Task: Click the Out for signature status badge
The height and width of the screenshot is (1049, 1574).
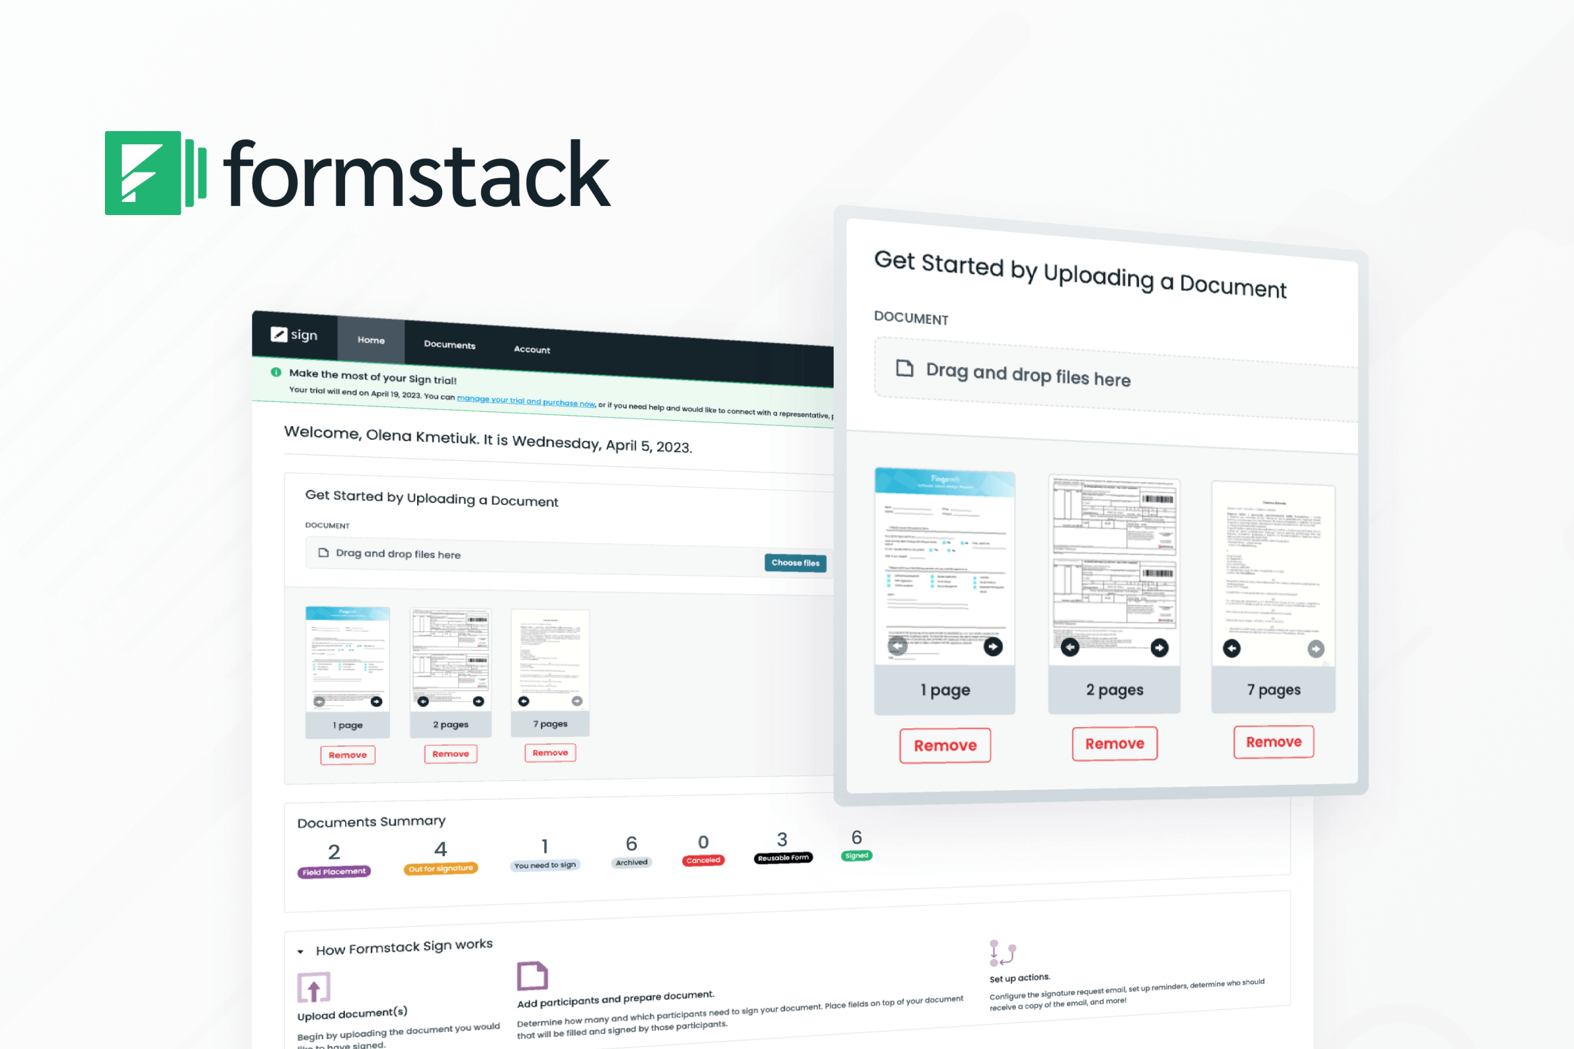Action: (441, 868)
